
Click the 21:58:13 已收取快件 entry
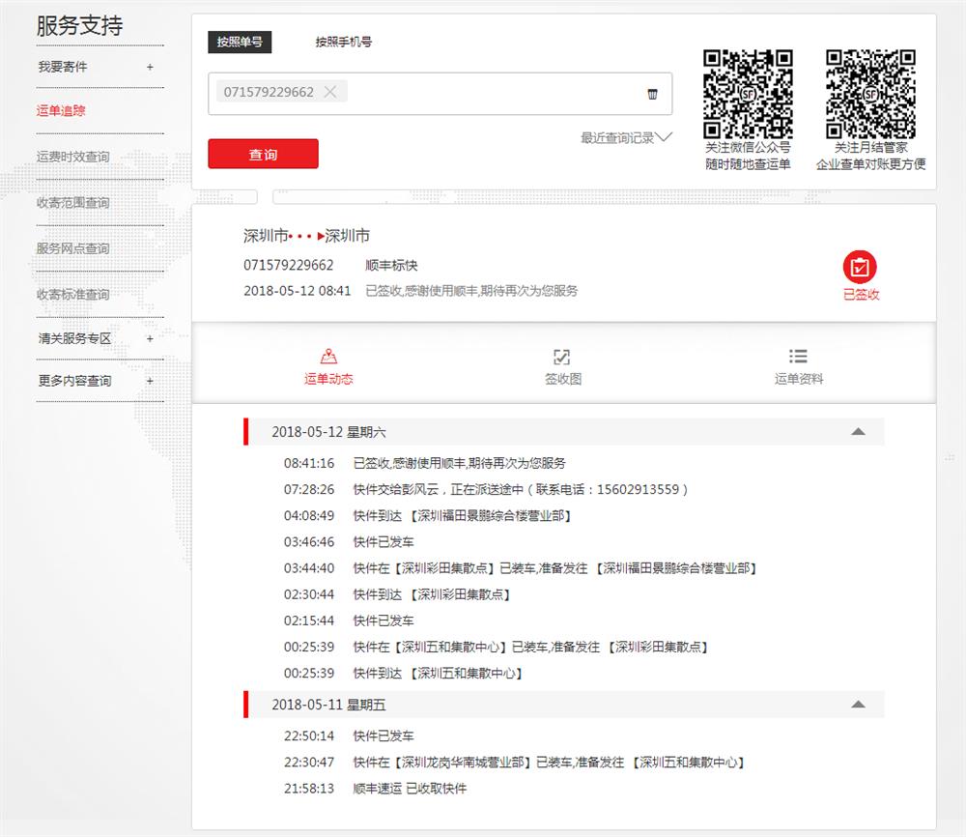click(375, 789)
